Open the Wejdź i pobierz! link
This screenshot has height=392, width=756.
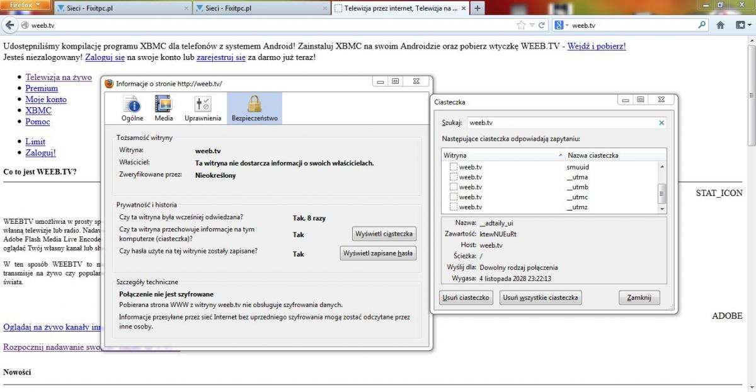597,46
